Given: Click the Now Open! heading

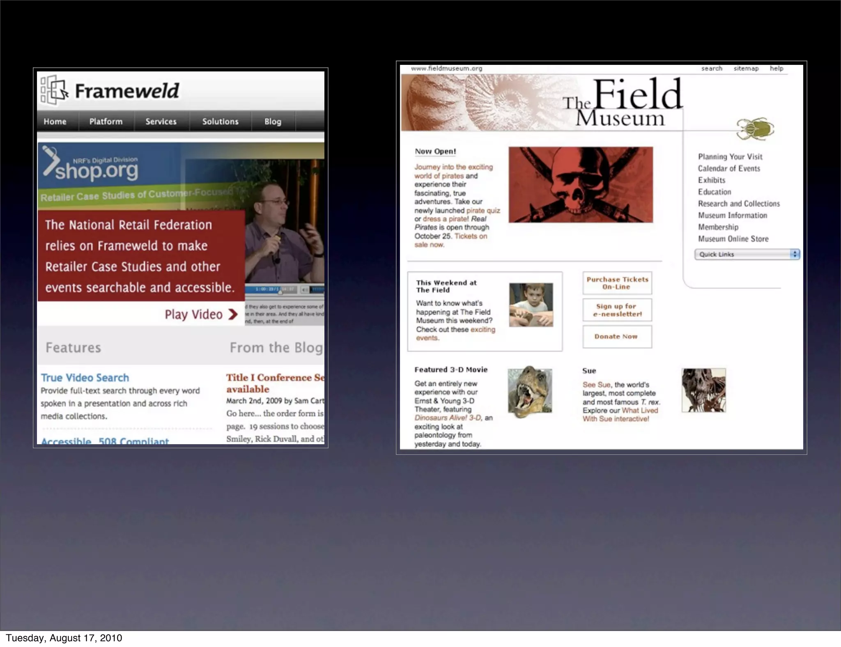Looking at the screenshot, I should coord(435,151).
